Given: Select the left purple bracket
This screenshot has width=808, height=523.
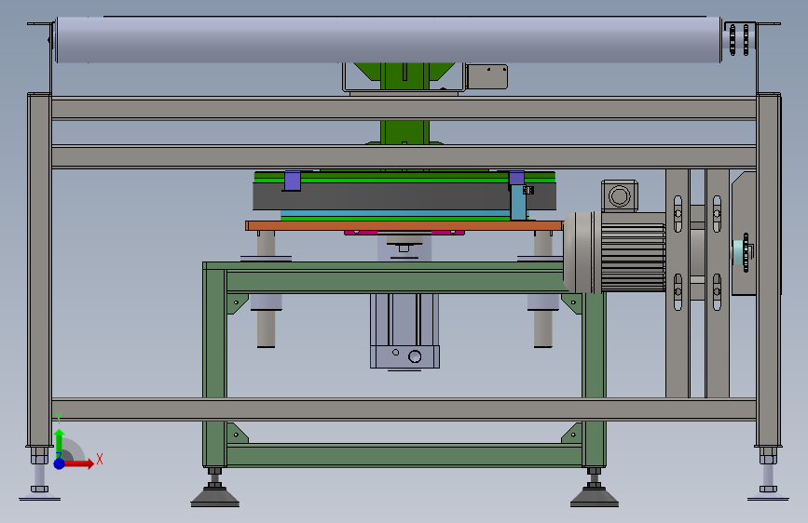Looking at the screenshot, I should coord(293,181).
